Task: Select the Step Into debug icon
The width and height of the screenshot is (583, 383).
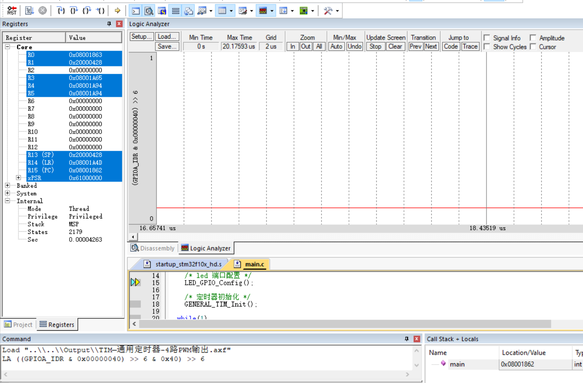Action: (61, 10)
